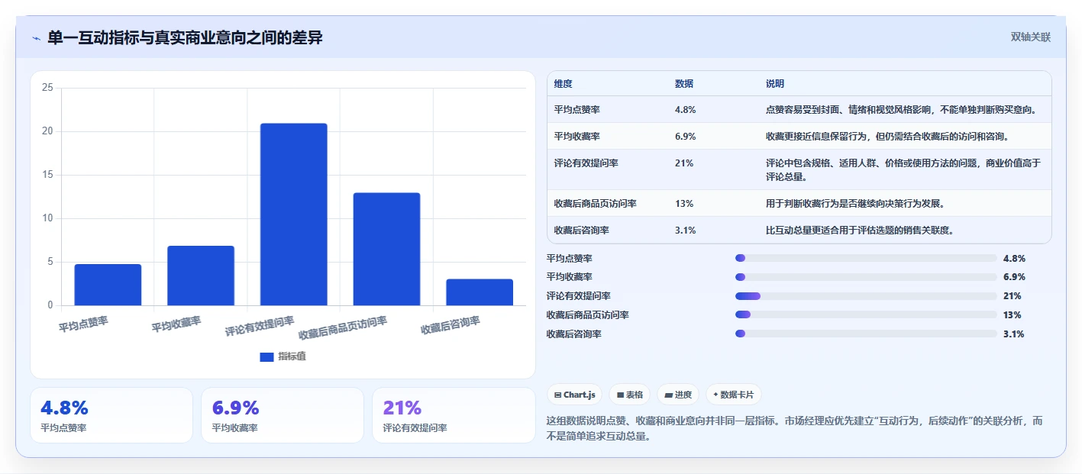Click the 平均收藏率 progress bar
This screenshot has height=474, width=1082.
point(866,277)
